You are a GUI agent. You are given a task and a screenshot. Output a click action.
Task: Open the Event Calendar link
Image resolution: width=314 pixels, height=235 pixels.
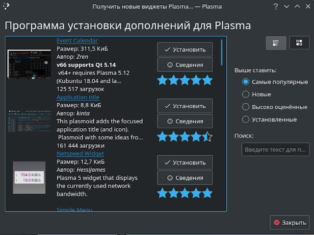coord(77,41)
